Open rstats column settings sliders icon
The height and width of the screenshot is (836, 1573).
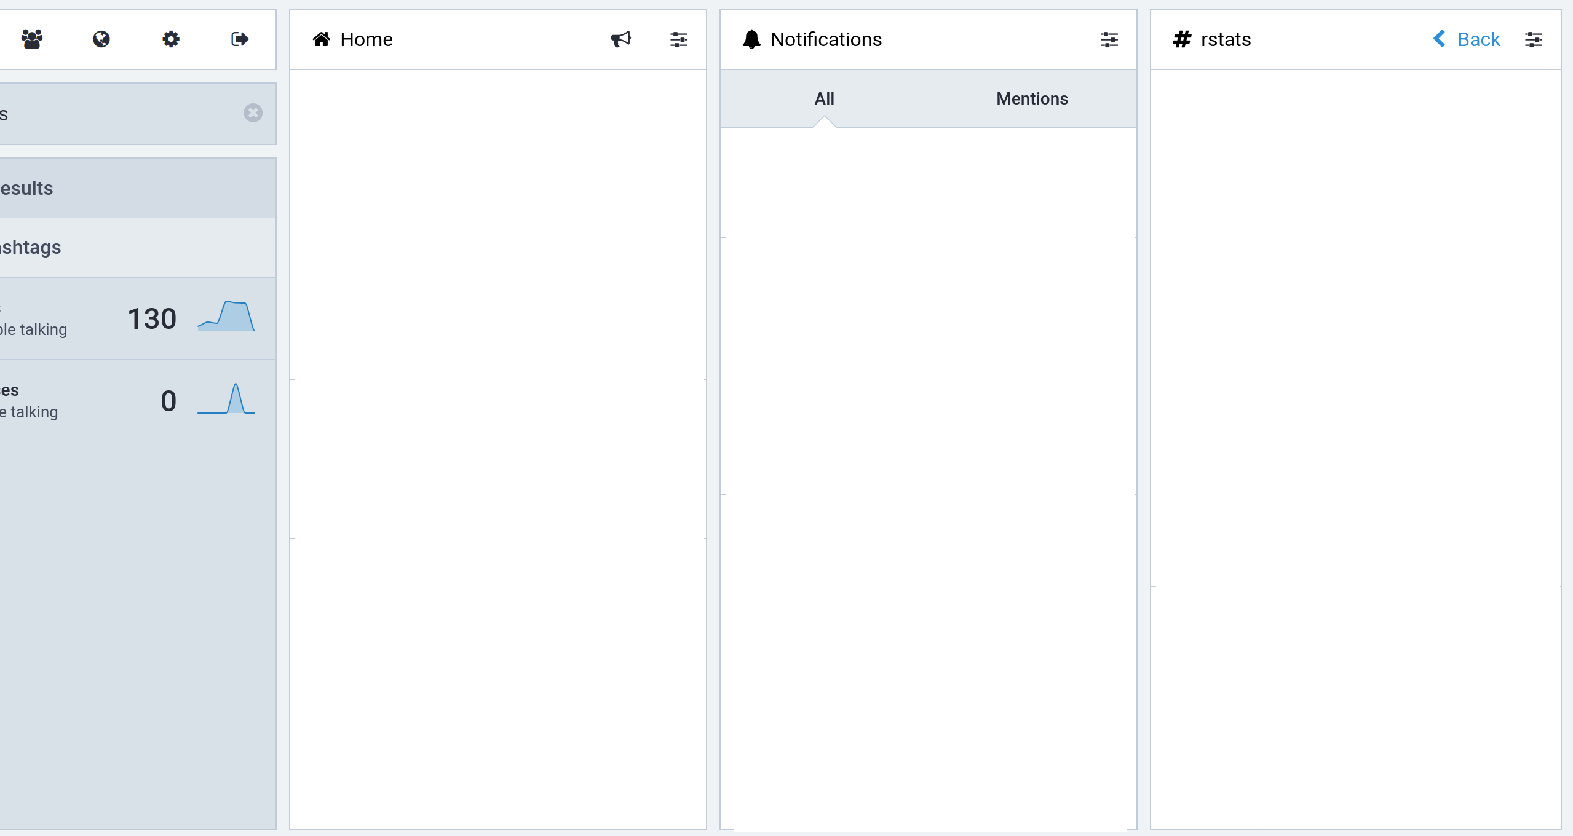point(1534,39)
